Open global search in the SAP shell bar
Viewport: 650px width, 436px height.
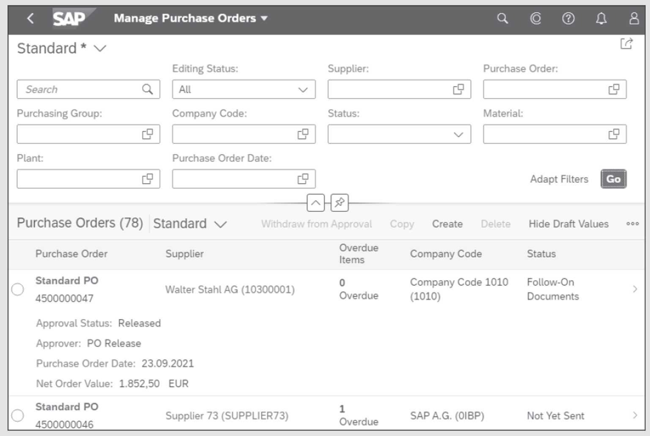[502, 19]
